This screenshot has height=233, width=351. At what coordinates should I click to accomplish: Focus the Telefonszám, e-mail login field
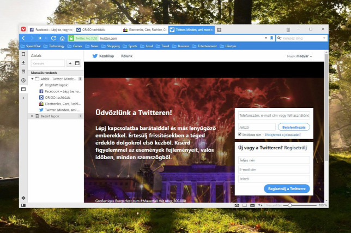click(x=274, y=115)
